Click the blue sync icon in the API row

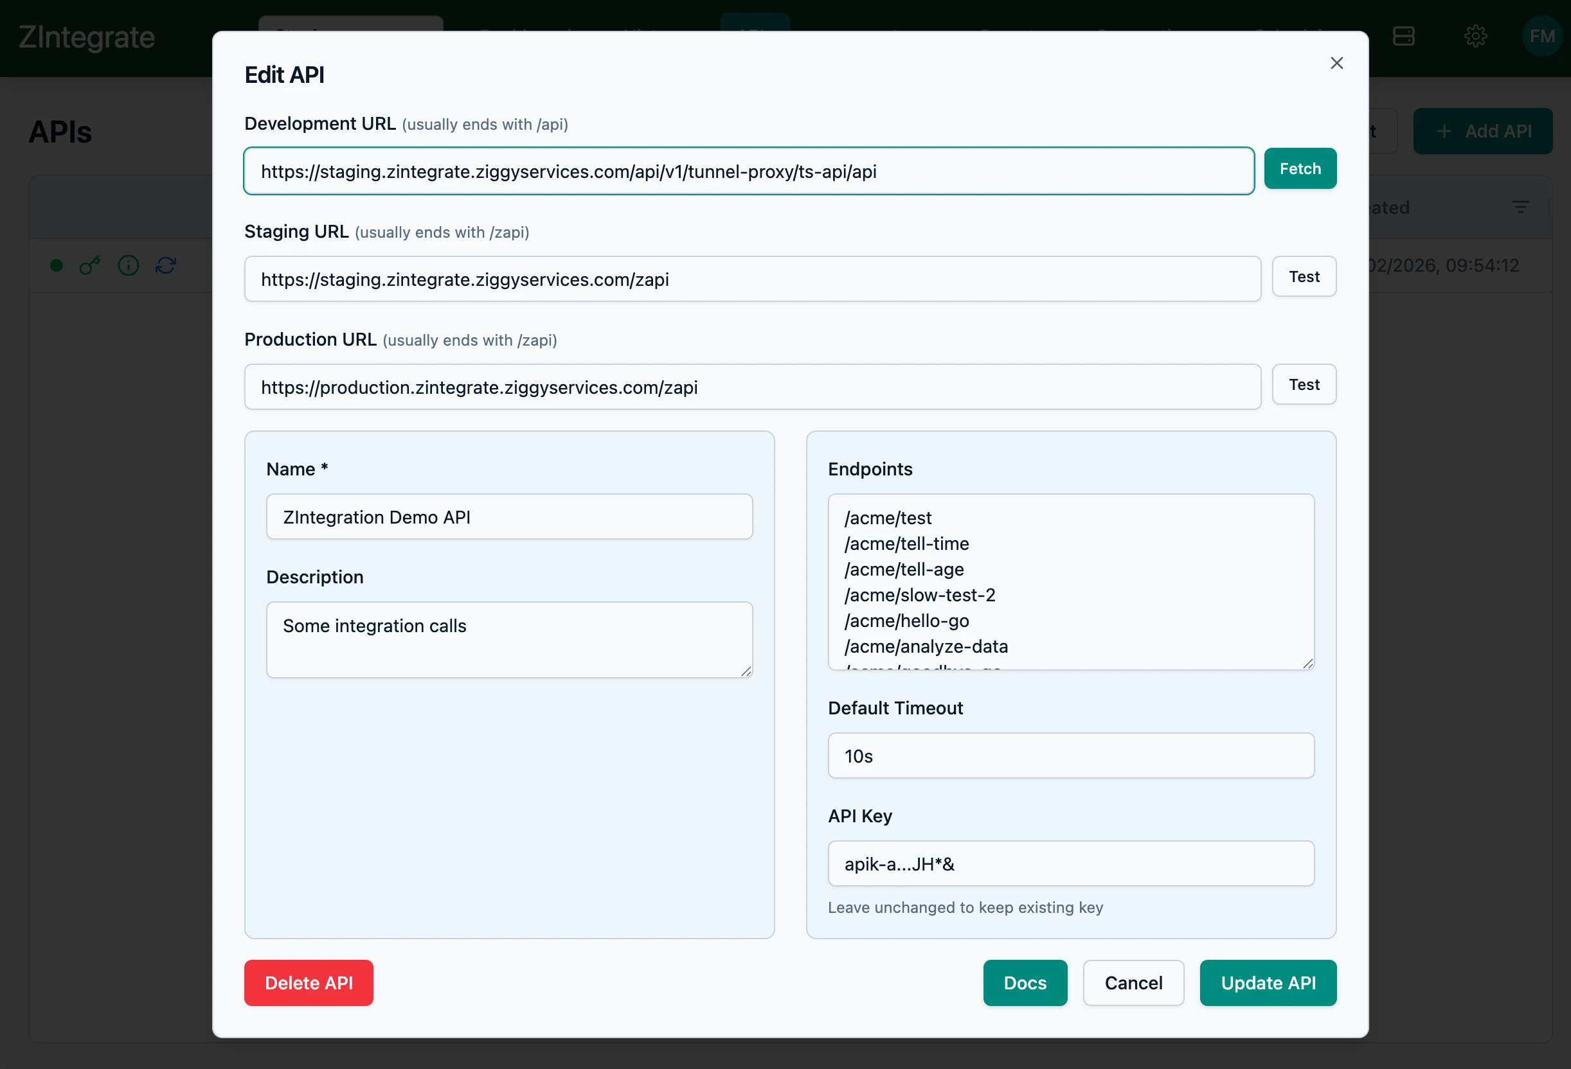[x=166, y=265]
